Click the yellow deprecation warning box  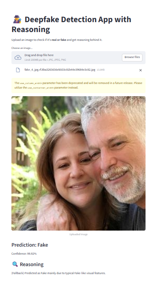coord(78,86)
